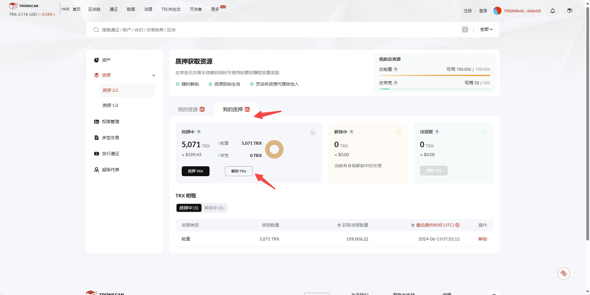Click the 注册 link
This screenshot has height=295, width=590.
[x=468, y=11]
